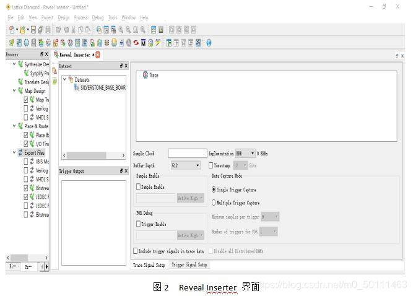Open the Design menu
Screen dimensions: 413x296
pyautogui.click(x=64, y=17)
